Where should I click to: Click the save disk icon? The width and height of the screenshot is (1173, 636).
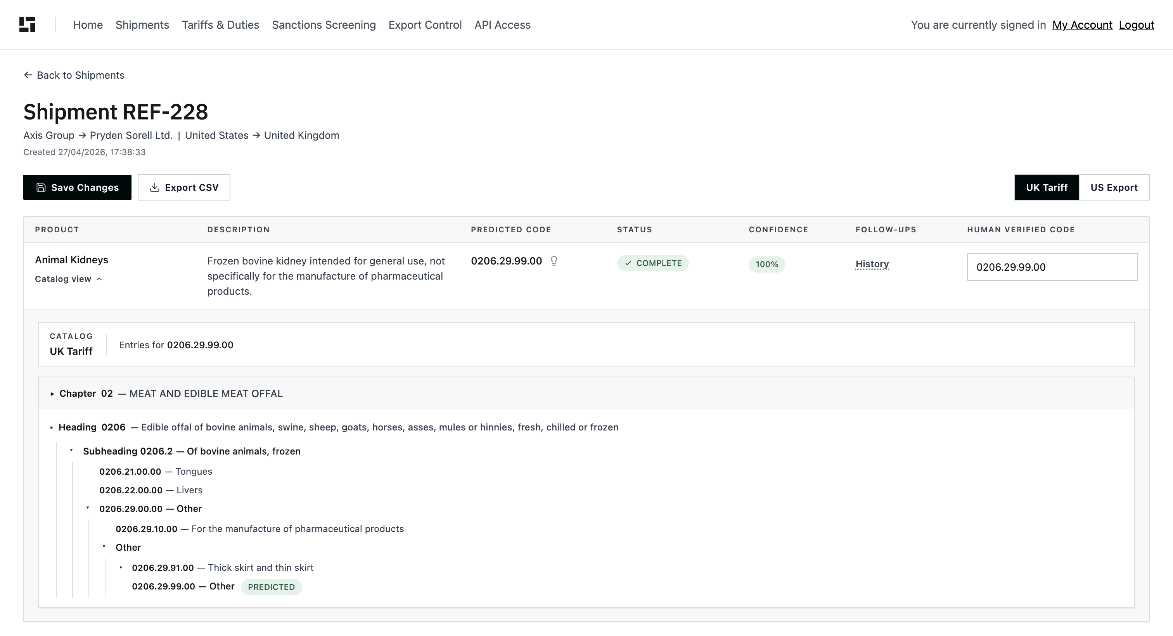point(41,188)
